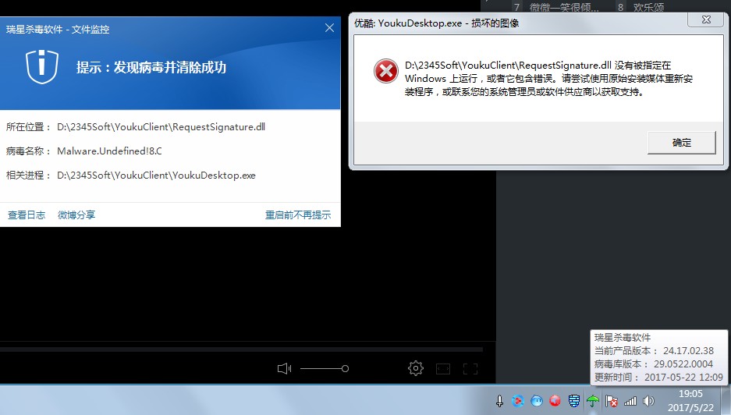This screenshot has width=731, height=415.
Task: Click error dialog title 优酷: YoukuDesktop.exe - 损坏的图像
Action: [436, 23]
